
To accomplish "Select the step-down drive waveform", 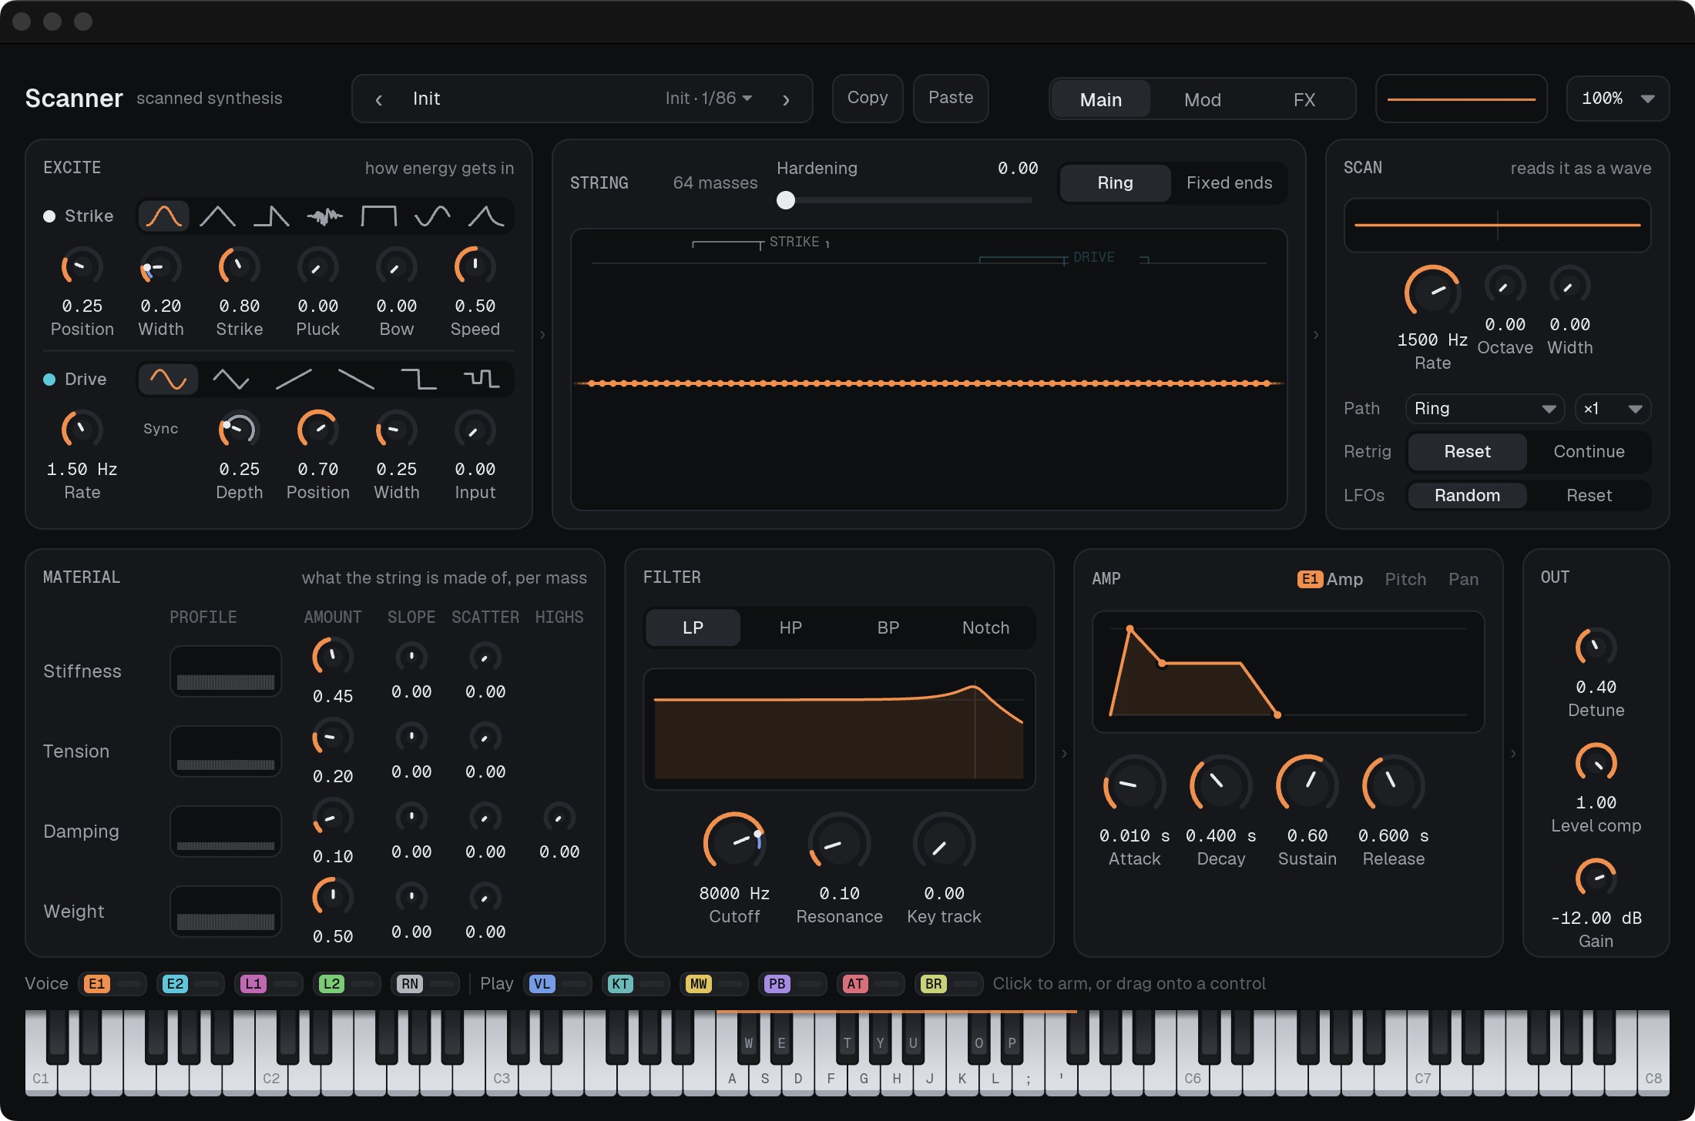I will tap(418, 379).
